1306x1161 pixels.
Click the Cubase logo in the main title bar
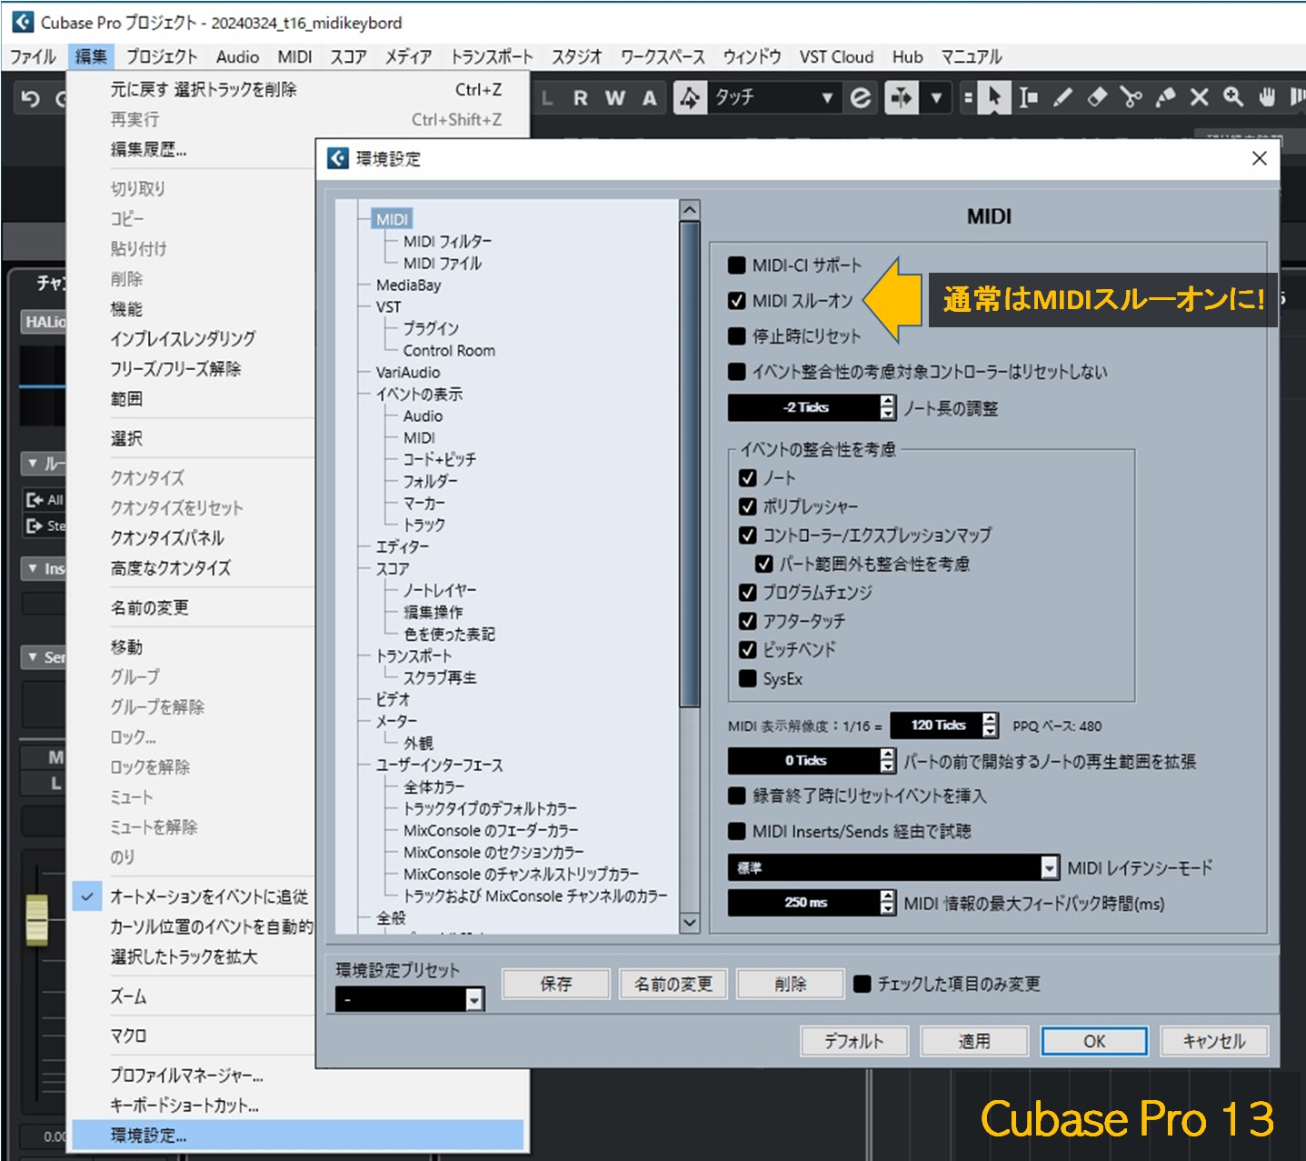[x=23, y=22]
